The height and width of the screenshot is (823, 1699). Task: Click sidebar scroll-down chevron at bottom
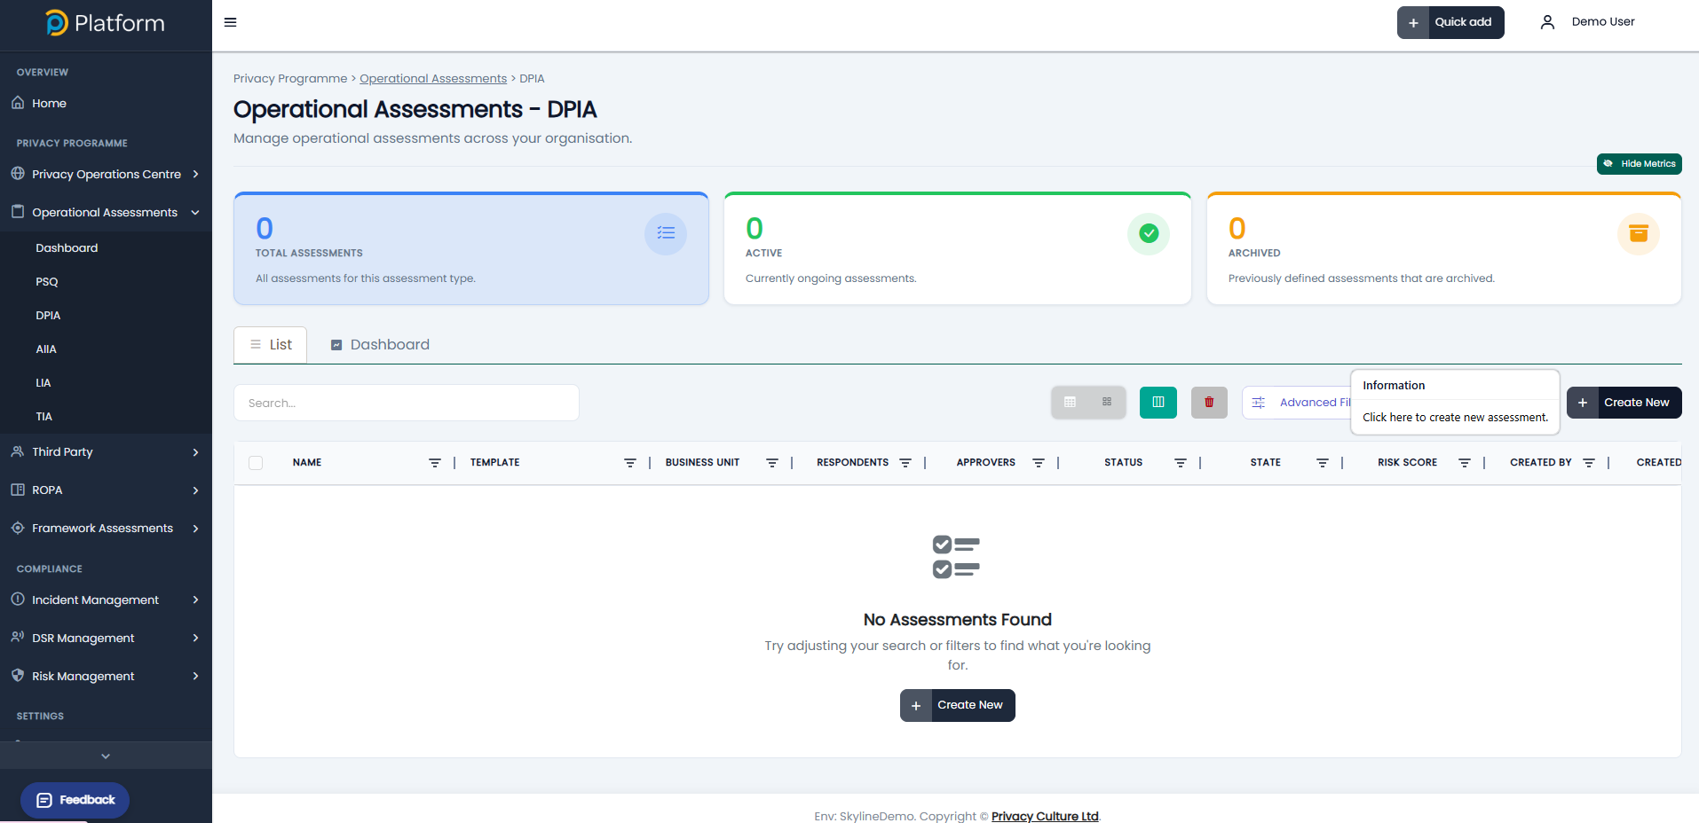point(106,756)
